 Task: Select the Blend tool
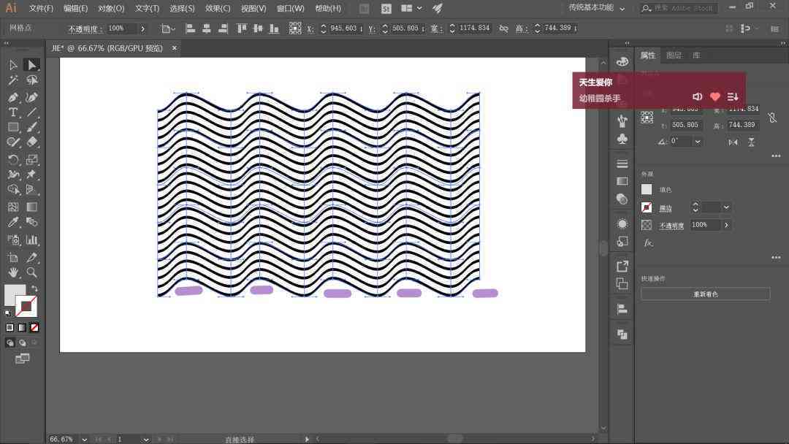pos(31,222)
